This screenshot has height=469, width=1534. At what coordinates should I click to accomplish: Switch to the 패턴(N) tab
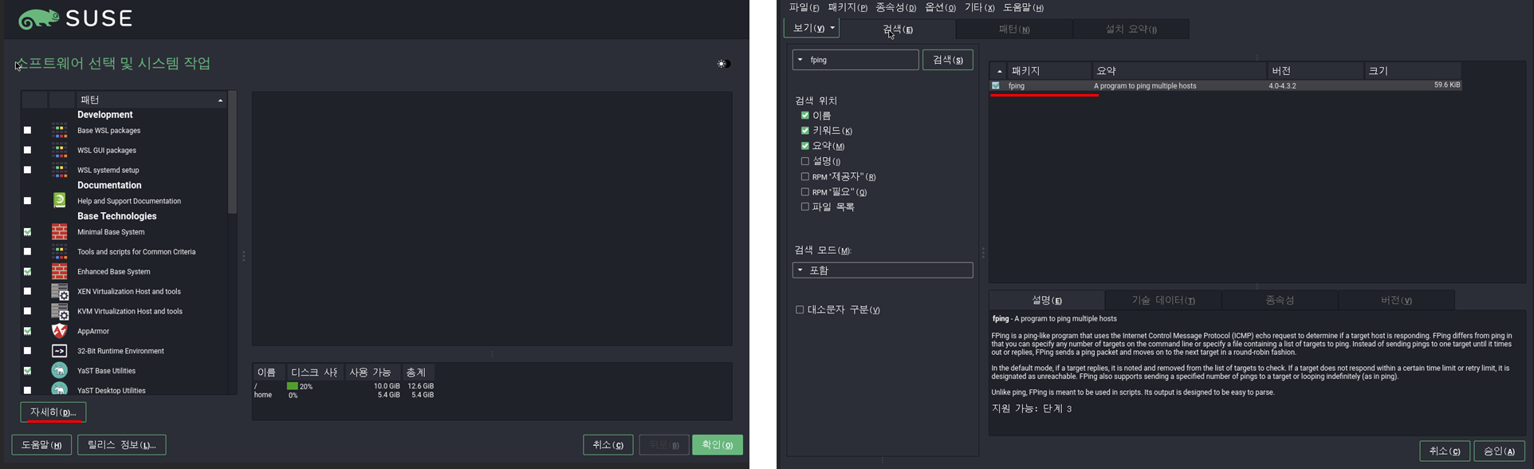click(1014, 30)
